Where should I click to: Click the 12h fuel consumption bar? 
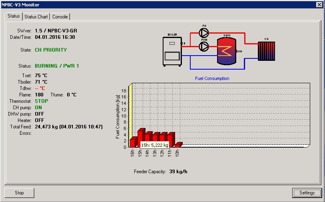click(163, 139)
